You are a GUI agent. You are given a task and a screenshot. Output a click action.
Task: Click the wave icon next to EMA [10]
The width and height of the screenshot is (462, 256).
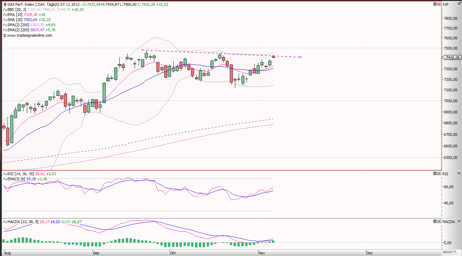point(4,15)
